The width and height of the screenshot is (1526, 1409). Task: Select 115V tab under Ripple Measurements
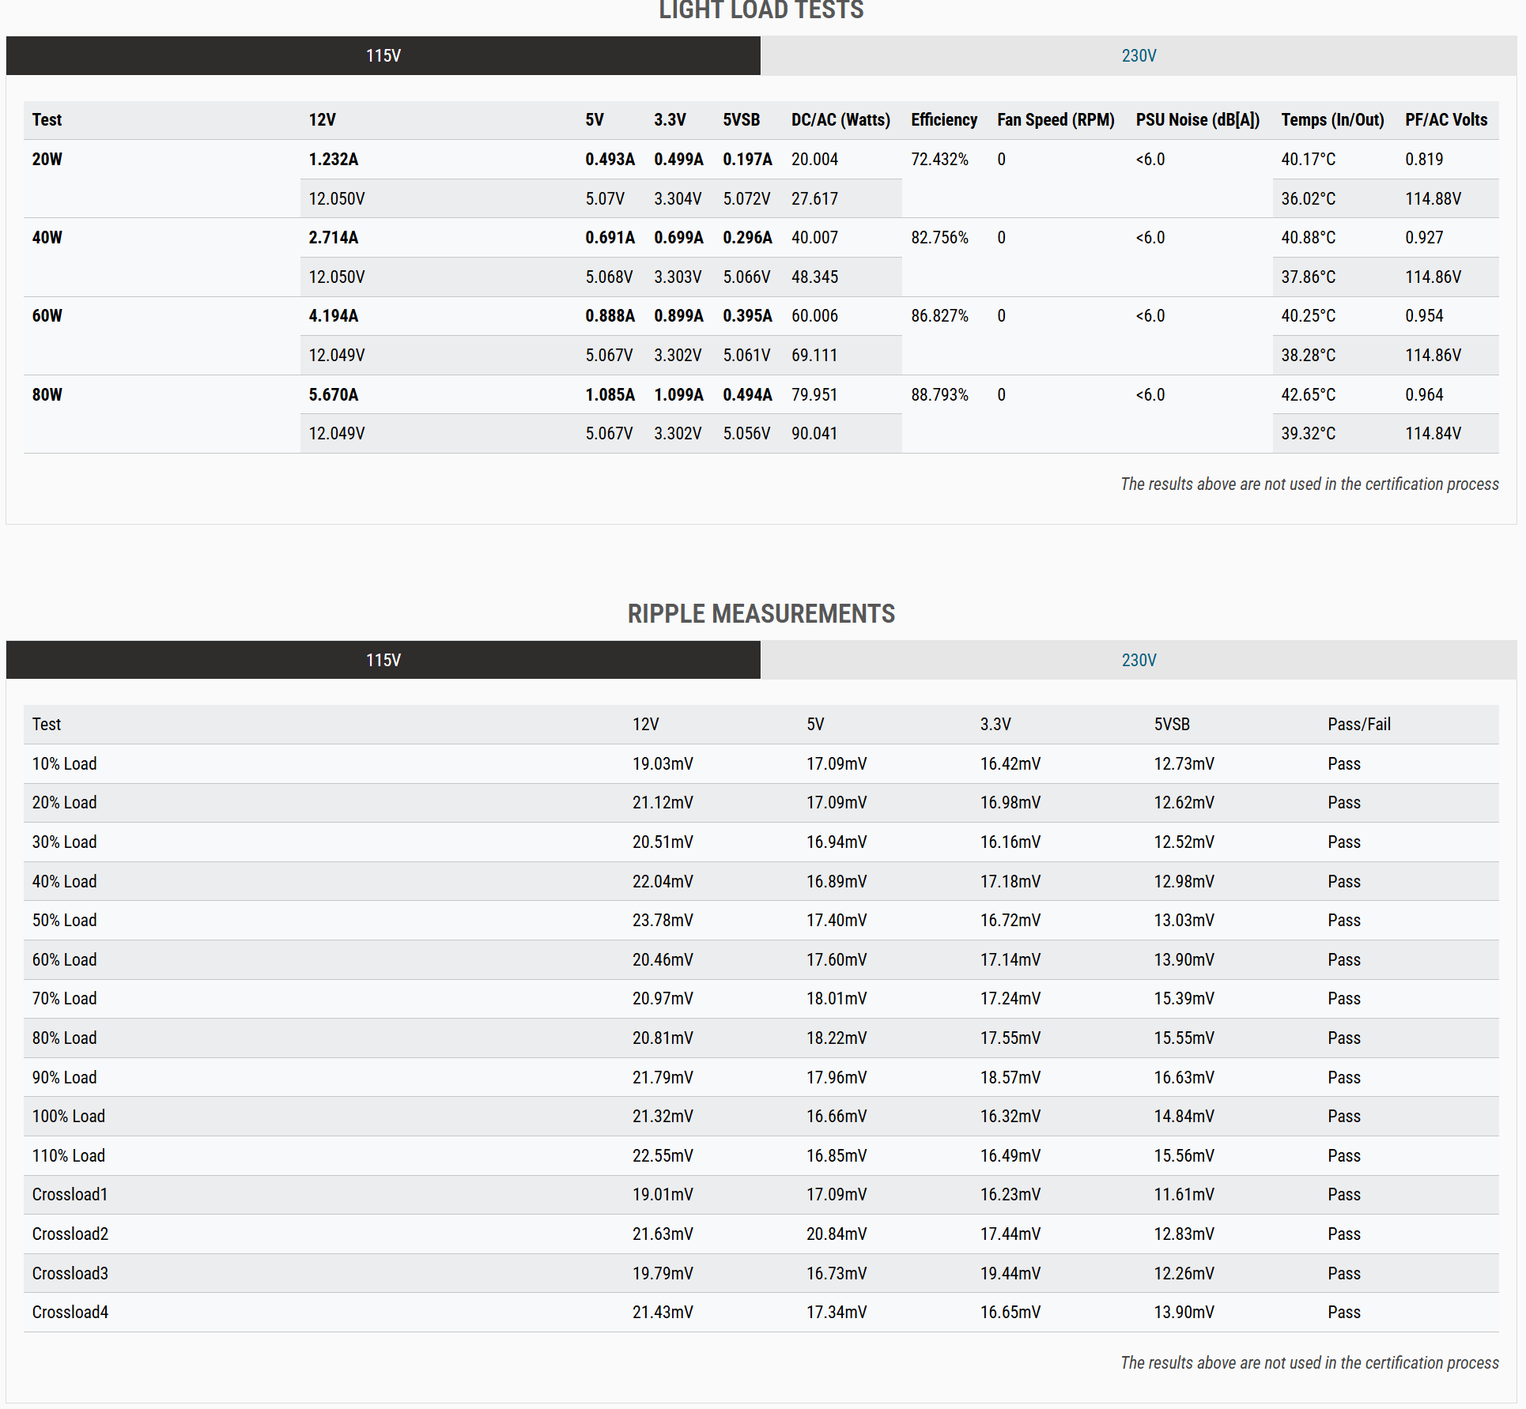(x=383, y=660)
